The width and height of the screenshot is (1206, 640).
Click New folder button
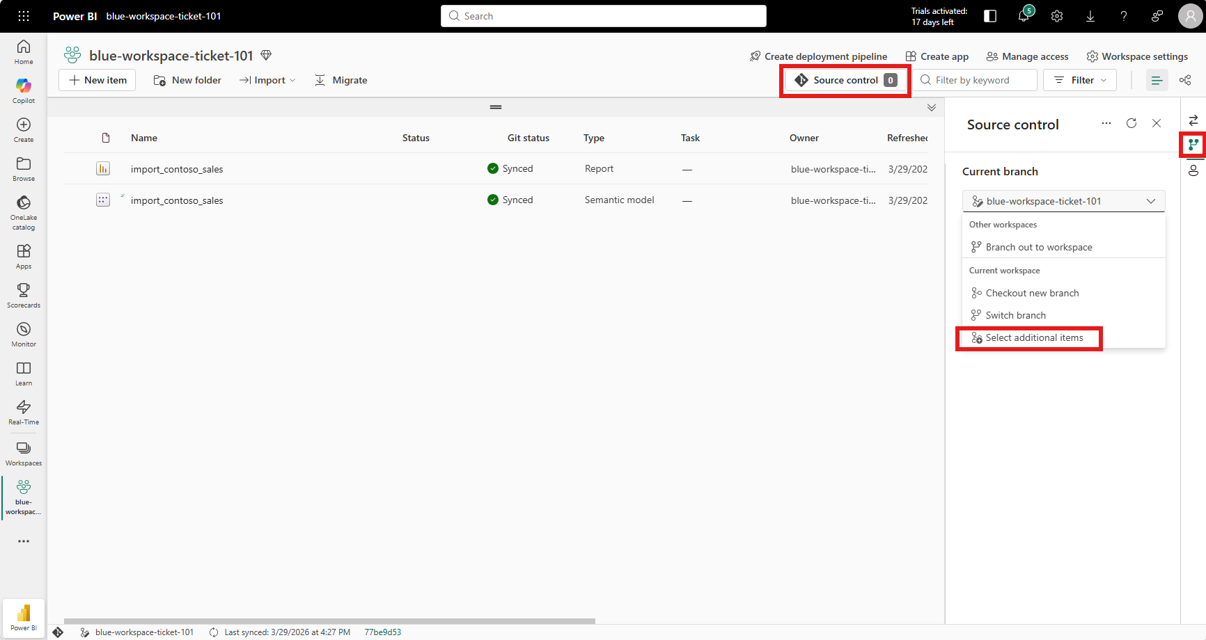pos(187,80)
